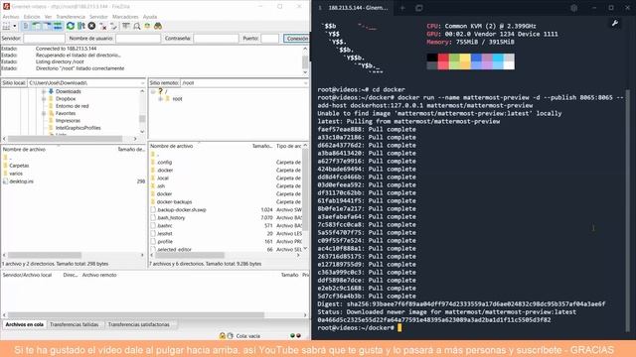Toggle directory comparison toolbar icon
Screen dimensions: 636x357
tap(137, 26)
